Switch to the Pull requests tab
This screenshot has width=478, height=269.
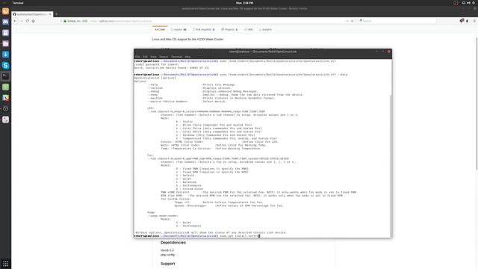tap(204, 30)
